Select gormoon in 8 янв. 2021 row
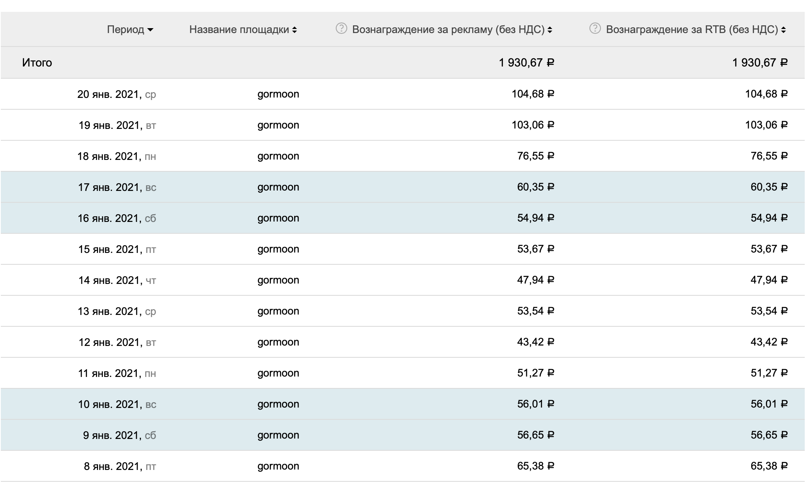 [278, 466]
